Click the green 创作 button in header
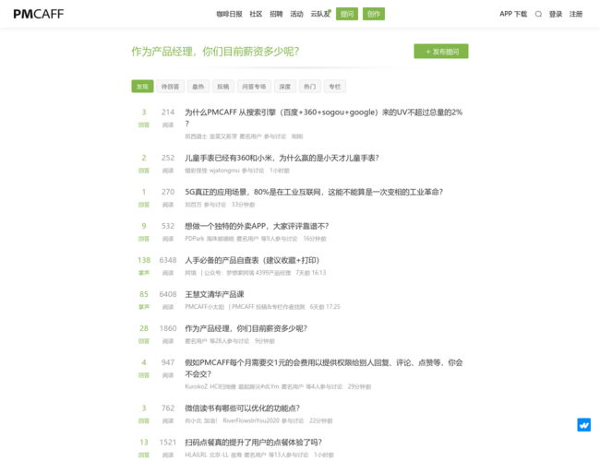 tap(374, 14)
